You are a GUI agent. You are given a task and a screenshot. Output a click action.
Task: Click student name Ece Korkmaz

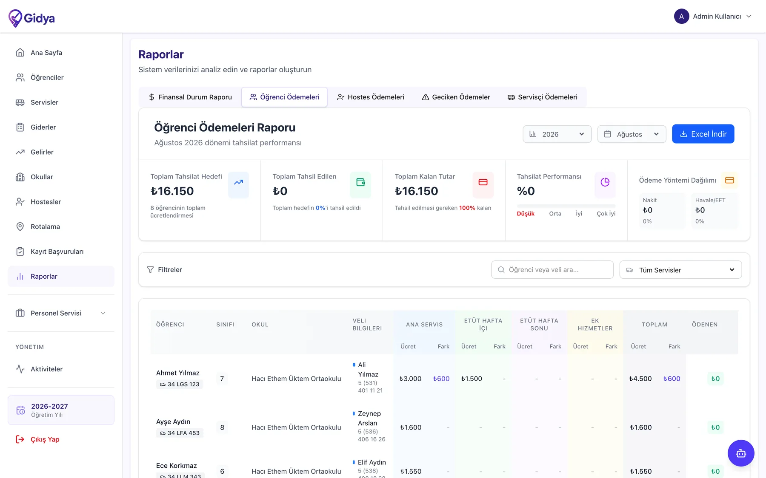tap(177, 466)
